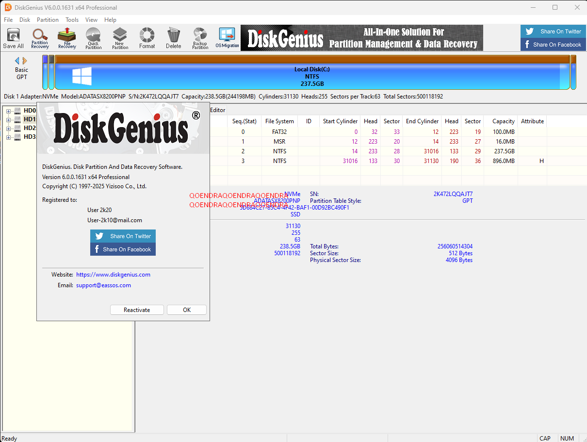Viewport: 587px width, 442px height.
Task: Expand the HD0 disk tree node
Action: tap(8, 111)
